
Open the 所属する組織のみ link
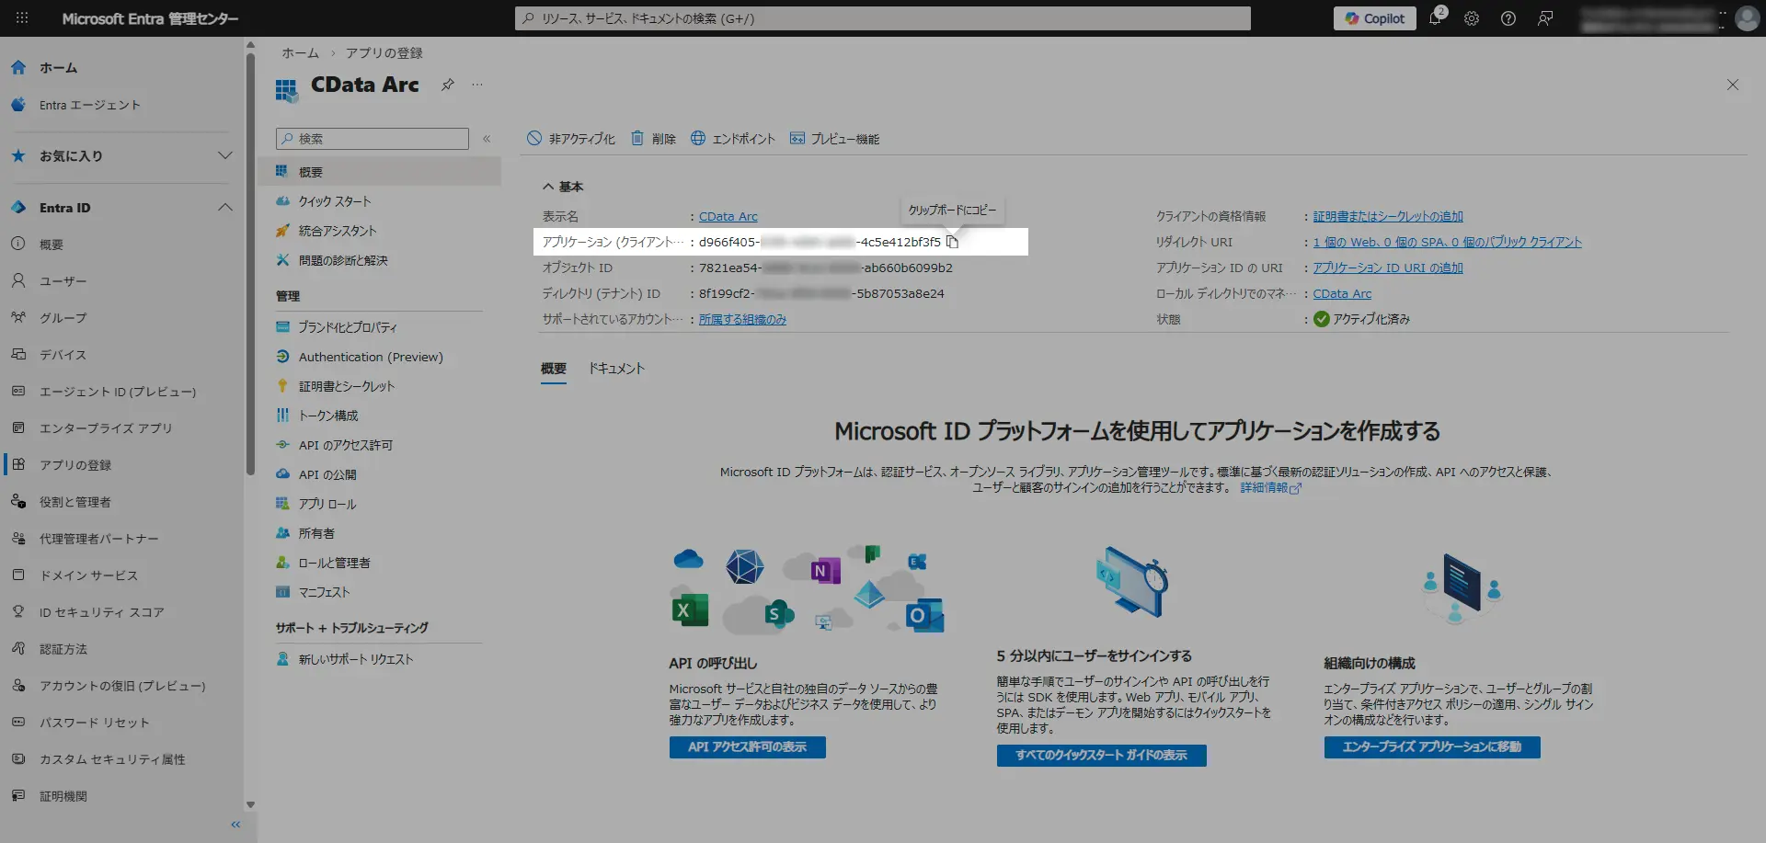(x=742, y=319)
